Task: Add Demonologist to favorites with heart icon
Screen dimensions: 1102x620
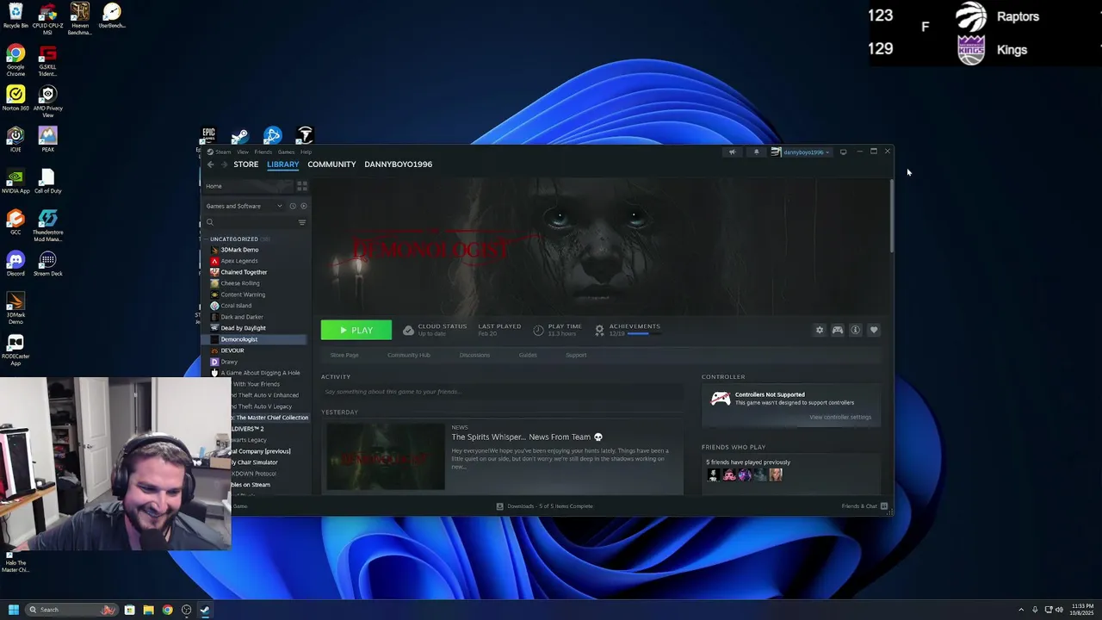Action: (x=873, y=330)
